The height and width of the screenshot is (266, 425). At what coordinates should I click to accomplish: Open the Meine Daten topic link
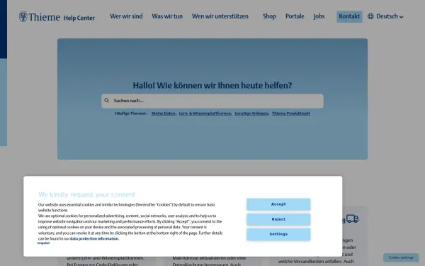(163, 113)
